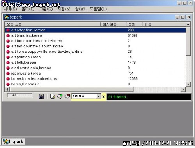Click the red icon beside korea.binaries.animations
Image resolution: width=195 pixels, height=148 pixels.
8,79
